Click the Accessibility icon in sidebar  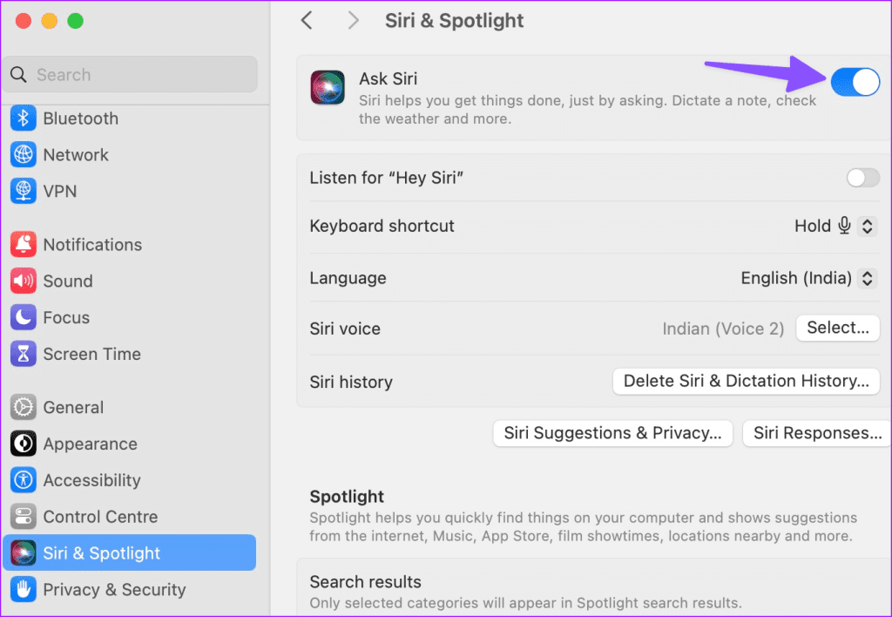24,480
